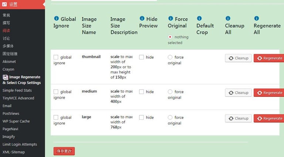Click the info icon above Cleanup All
Screen dimensions: 284x157
pos(228,18)
